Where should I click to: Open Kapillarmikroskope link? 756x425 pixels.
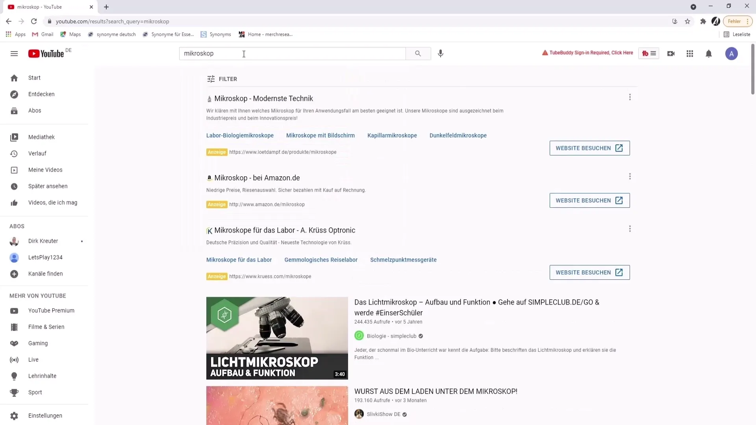tap(392, 135)
